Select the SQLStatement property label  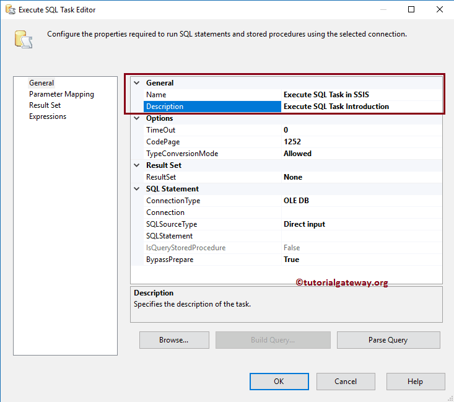(212, 236)
